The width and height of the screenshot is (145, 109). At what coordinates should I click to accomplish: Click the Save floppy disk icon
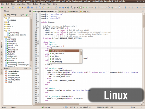(x=28, y=7)
